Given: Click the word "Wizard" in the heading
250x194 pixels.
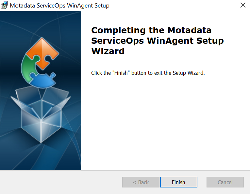Looking at the screenshot, I should coord(108,51).
